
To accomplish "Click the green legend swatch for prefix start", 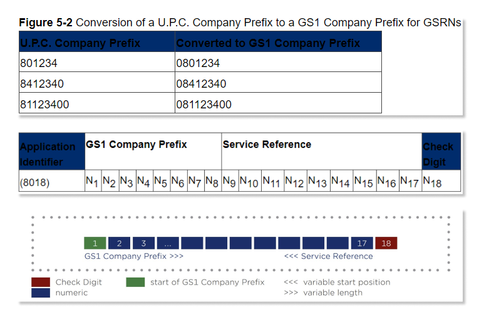I will click(135, 282).
